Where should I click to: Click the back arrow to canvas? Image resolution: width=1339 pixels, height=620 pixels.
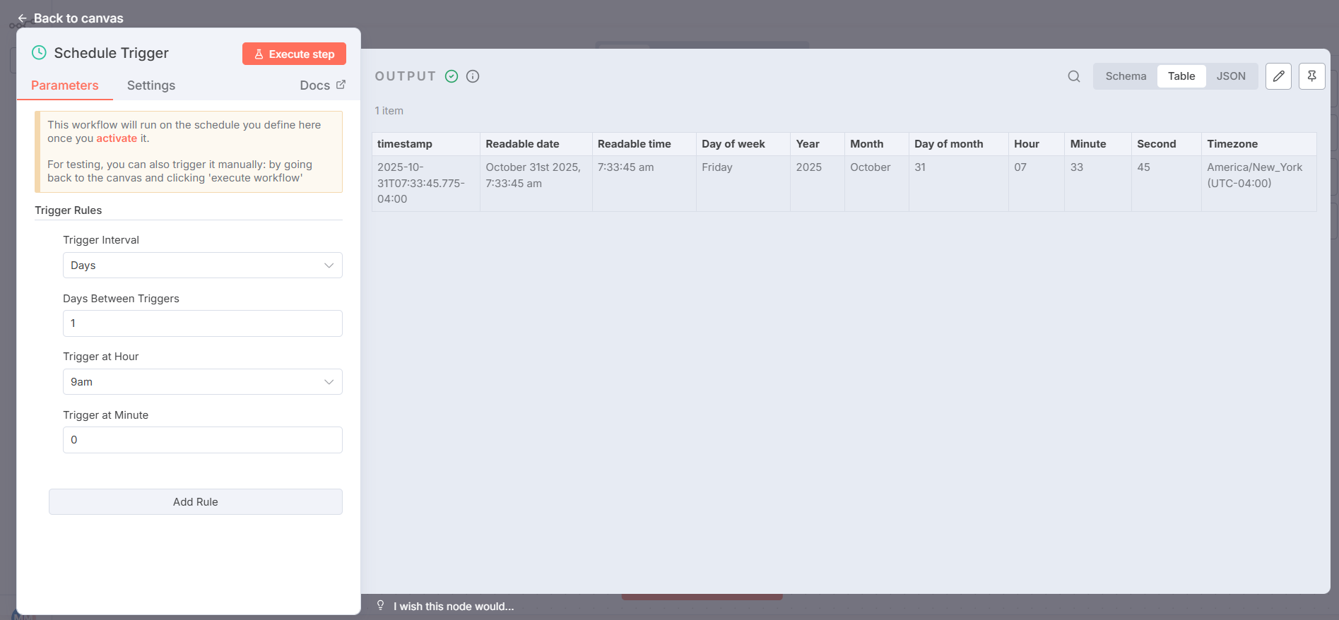pos(22,18)
